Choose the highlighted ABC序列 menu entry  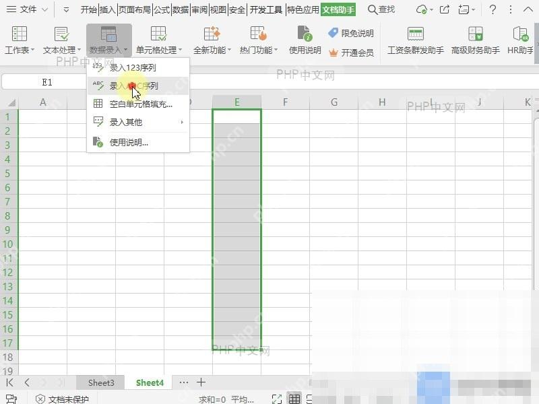pos(138,86)
